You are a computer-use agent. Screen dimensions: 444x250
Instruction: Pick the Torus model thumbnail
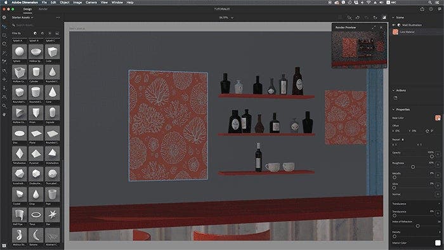[x=36, y=215]
